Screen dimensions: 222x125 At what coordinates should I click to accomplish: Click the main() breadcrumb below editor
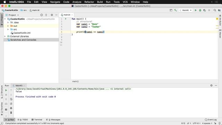click(75, 81)
